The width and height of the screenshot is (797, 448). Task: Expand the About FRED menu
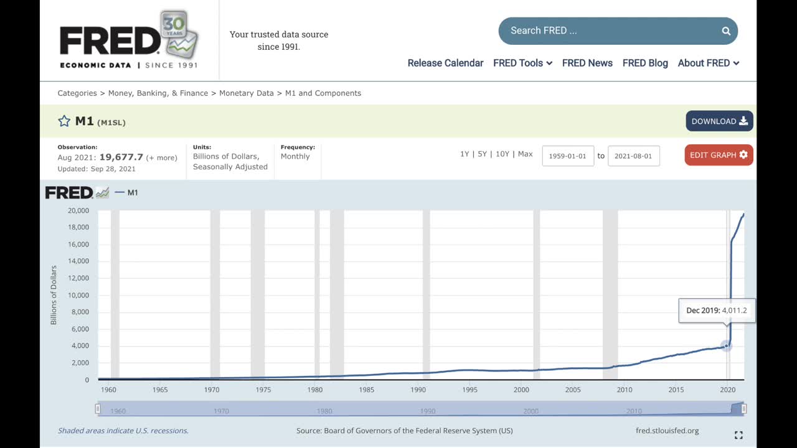point(709,63)
